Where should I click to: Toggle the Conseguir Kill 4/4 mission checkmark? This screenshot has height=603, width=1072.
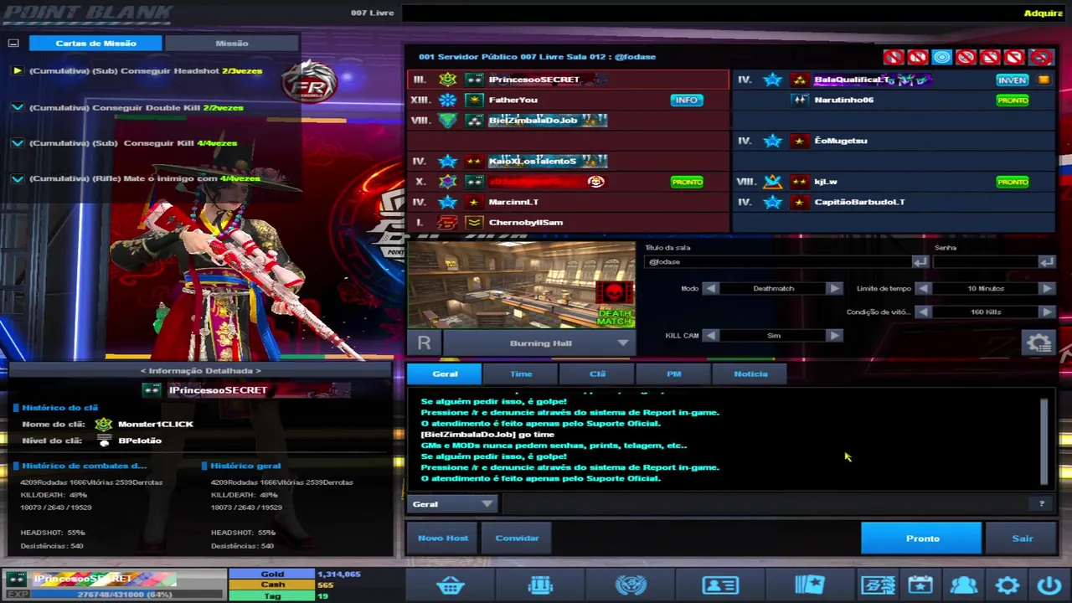(17, 143)
